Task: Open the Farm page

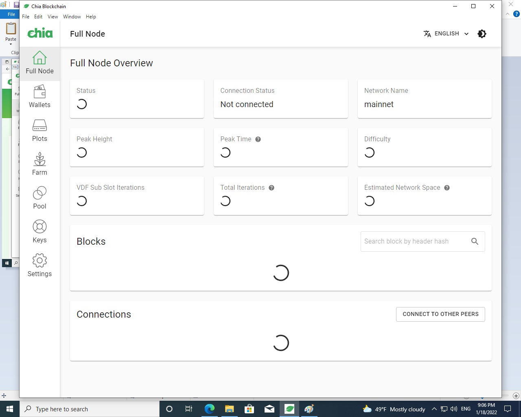Action: point(39,165)
